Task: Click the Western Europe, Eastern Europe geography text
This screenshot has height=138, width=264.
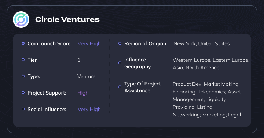Action: click(211, 60)
